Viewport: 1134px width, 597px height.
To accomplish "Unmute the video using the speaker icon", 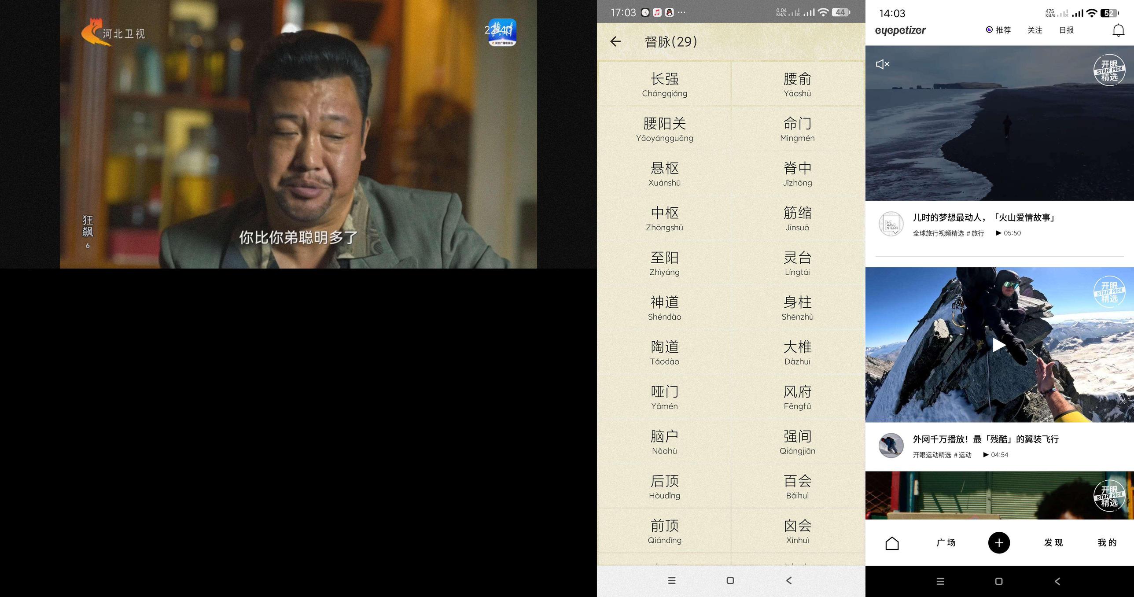I will point(883,64).
